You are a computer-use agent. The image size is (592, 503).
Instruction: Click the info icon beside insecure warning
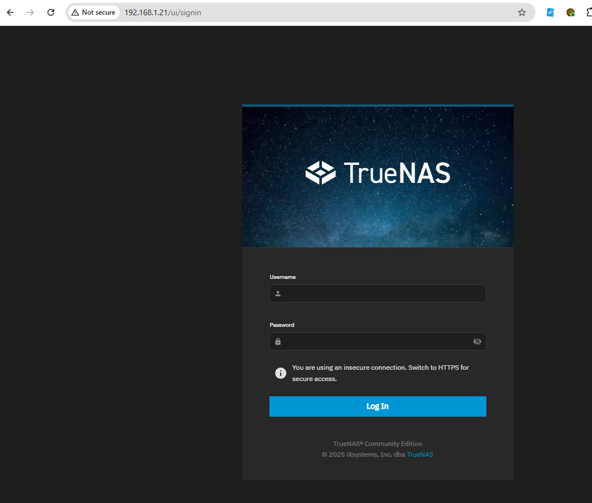281,373
